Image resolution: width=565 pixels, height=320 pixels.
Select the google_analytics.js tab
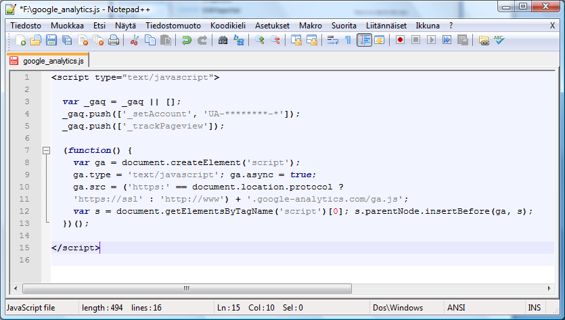47,60
